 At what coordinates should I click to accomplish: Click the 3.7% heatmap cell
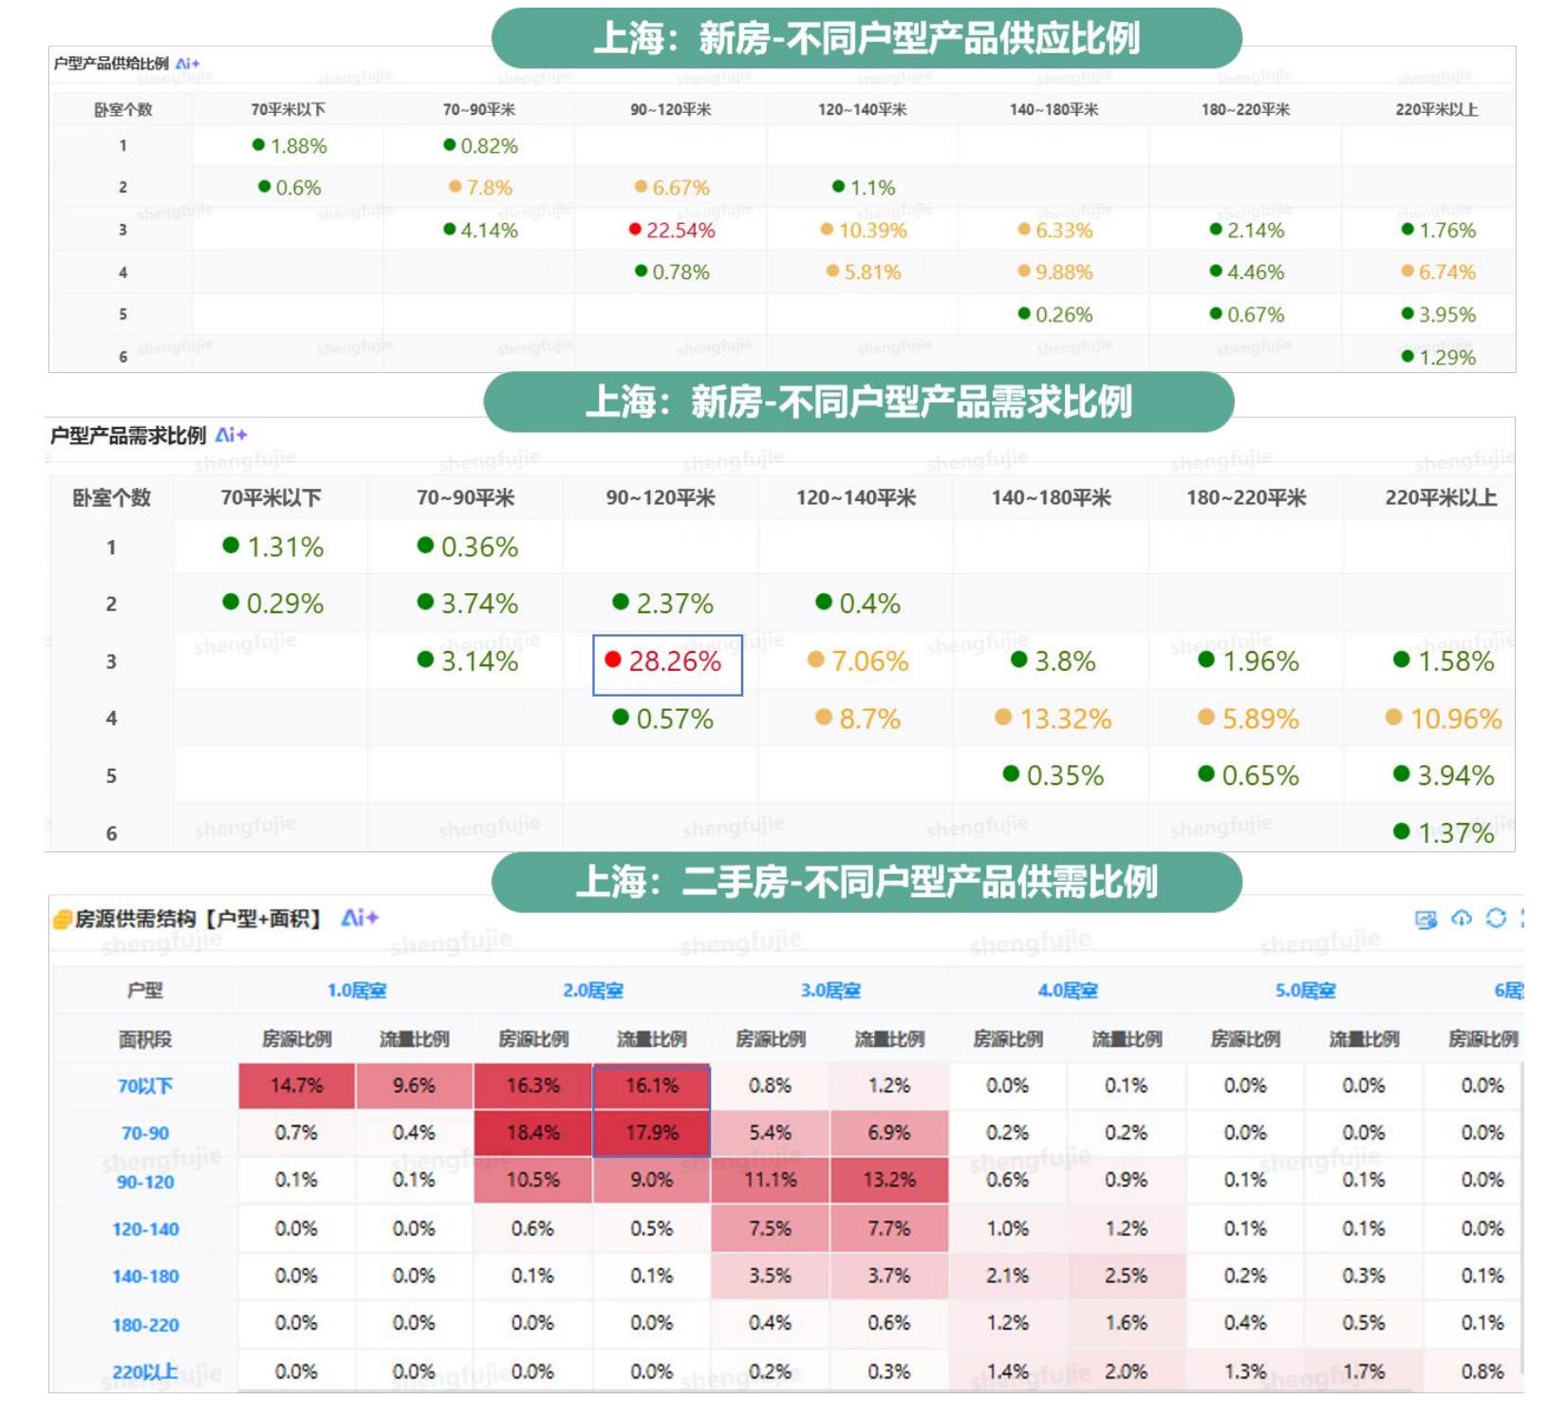[889, 1277]
